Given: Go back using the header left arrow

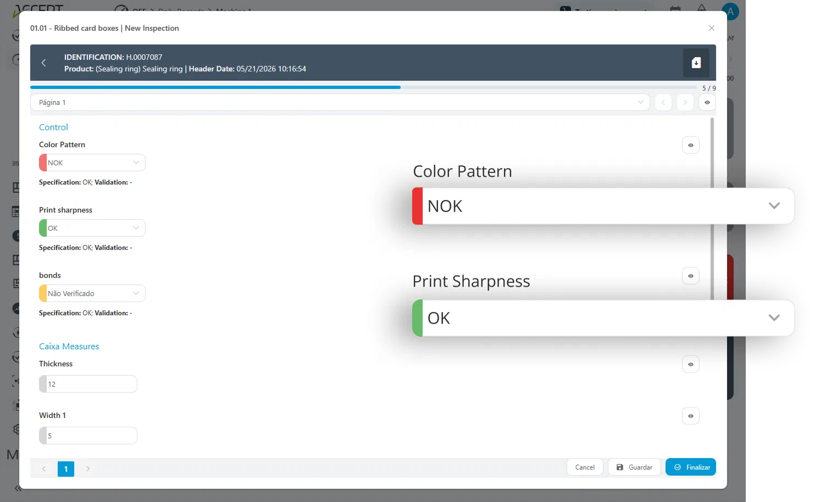Looking at the screenshot, I should pos(43,63).
